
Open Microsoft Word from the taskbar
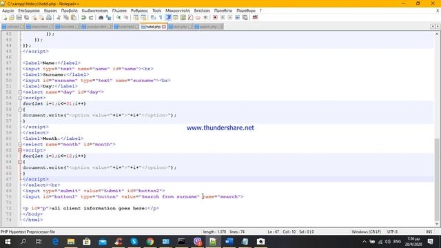229,242
